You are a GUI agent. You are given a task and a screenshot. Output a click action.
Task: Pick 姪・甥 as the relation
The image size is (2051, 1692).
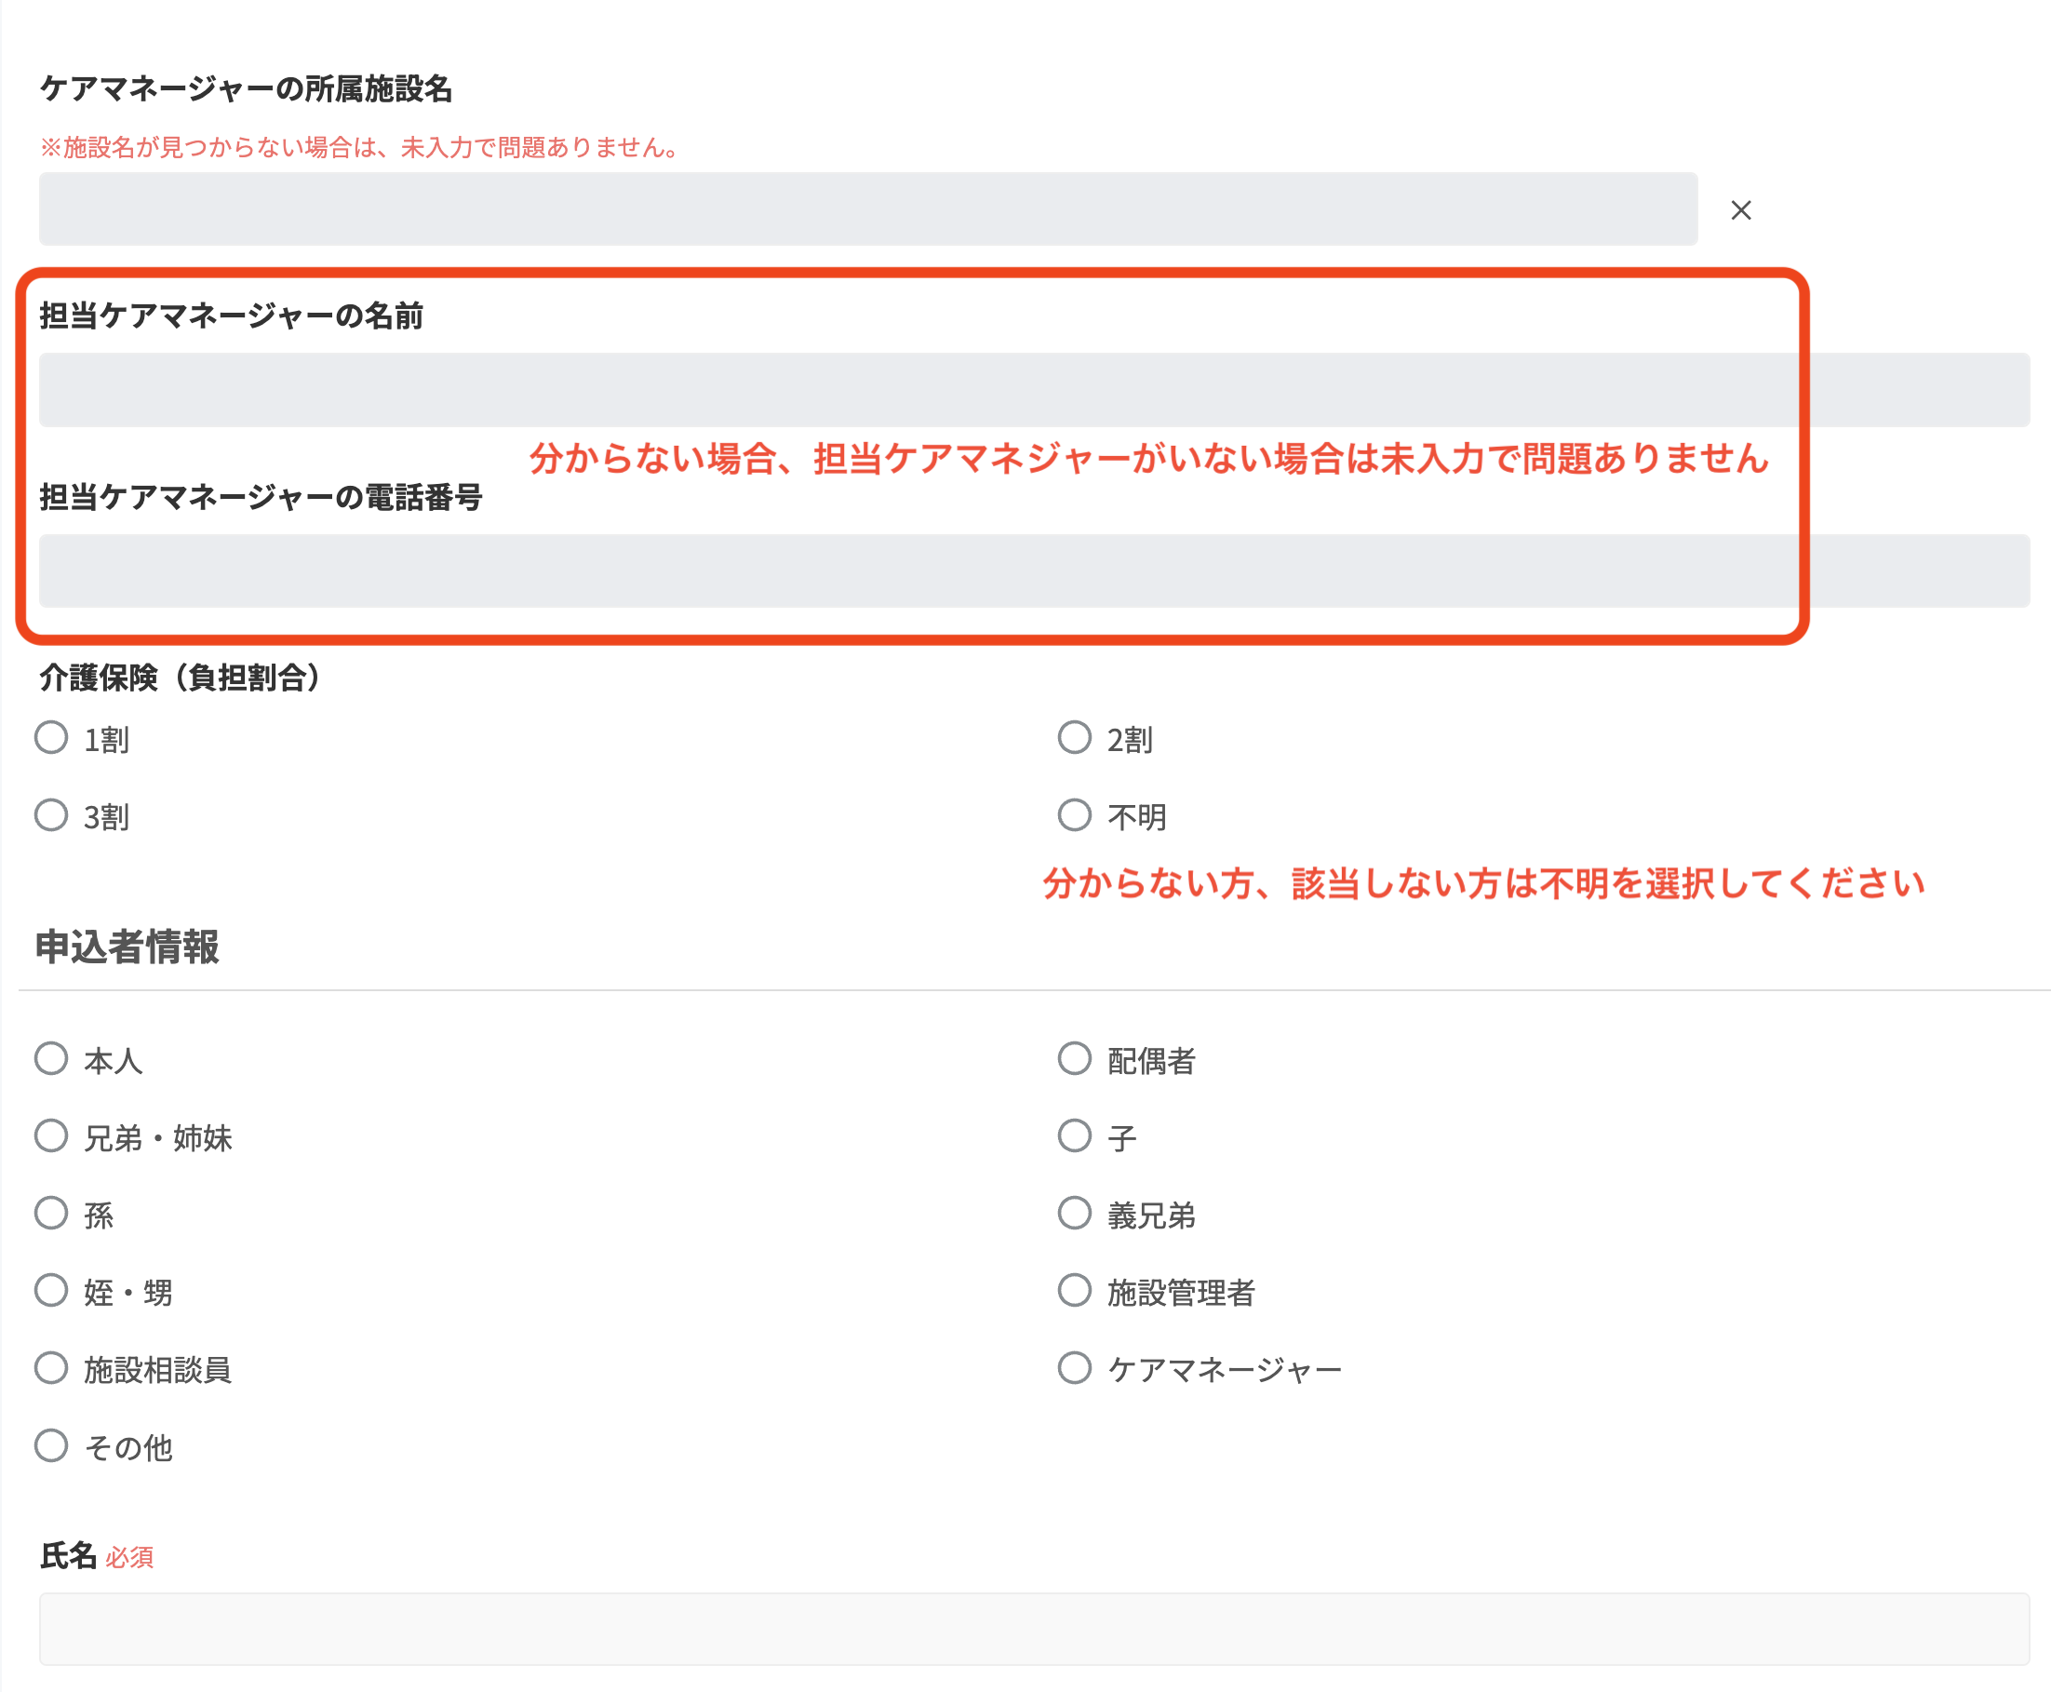pos(51,1291)
